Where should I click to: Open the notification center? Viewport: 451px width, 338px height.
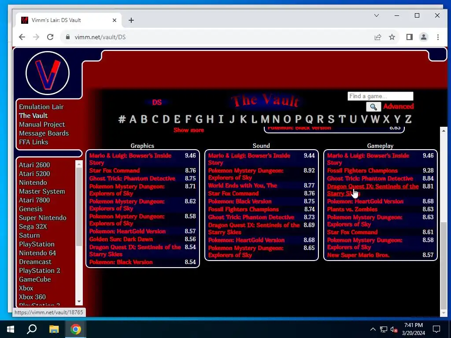[436, 329]
